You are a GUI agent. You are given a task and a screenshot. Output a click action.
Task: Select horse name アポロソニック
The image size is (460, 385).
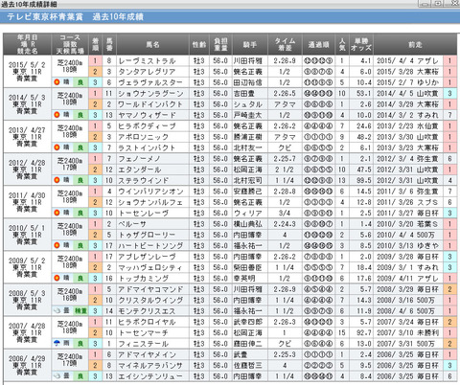pos(144,137)
